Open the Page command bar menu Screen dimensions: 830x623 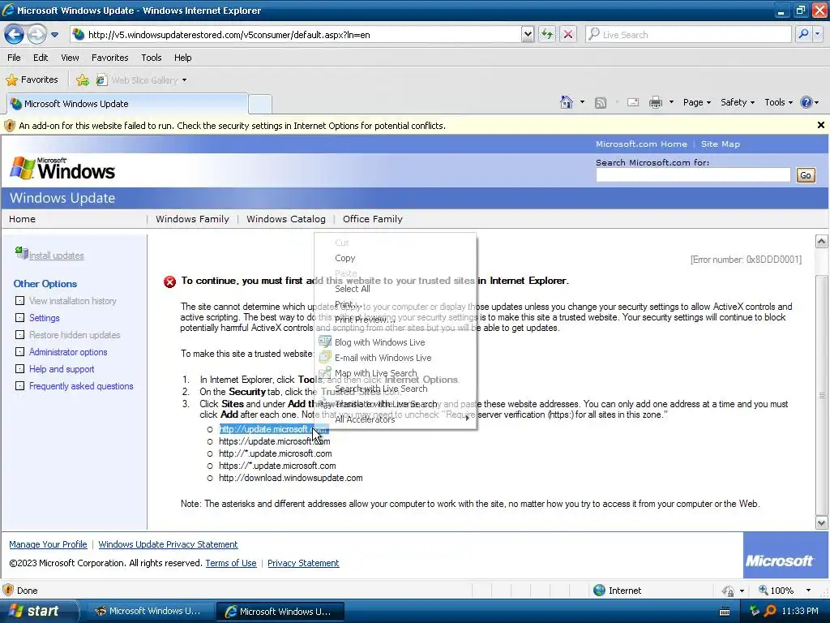(696, 102)
